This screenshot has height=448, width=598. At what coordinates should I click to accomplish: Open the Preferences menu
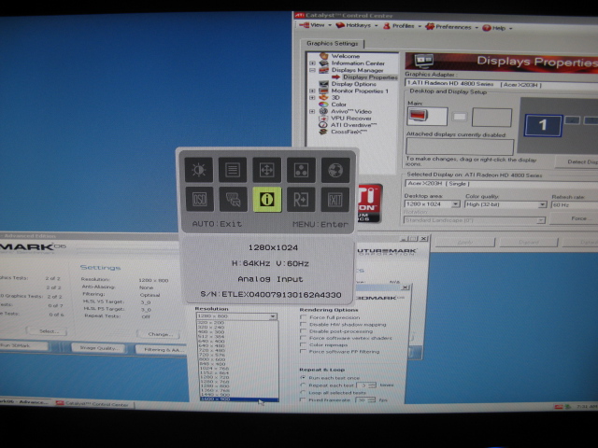(452, 27)
